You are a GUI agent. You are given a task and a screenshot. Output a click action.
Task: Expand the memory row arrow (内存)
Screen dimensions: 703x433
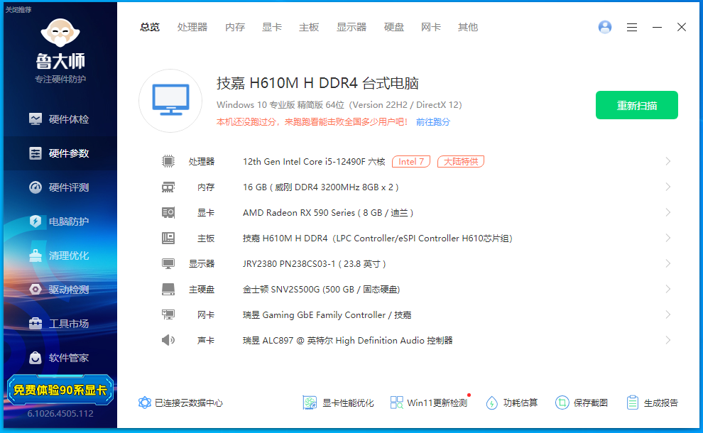pos(667,187)
